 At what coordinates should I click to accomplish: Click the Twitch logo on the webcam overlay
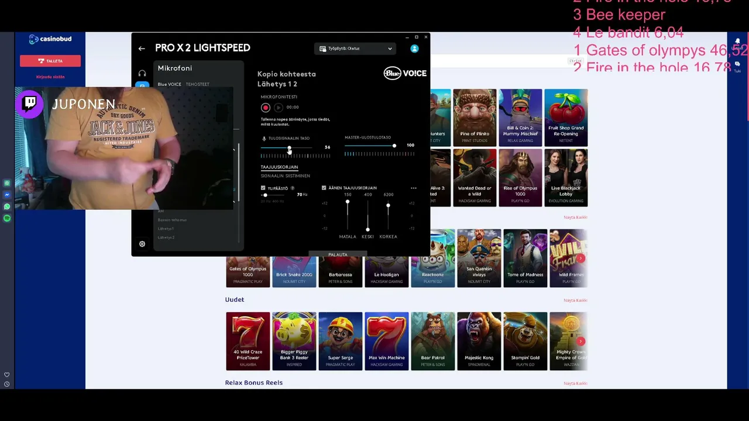pos(30,104)
